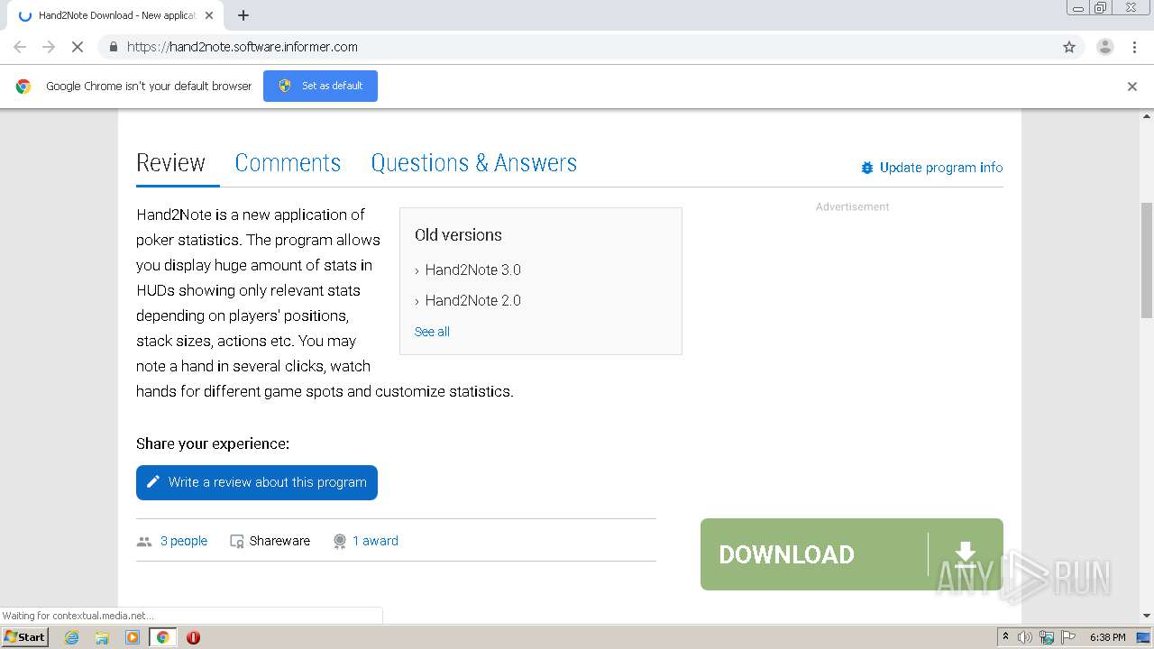Go forward with browser arrow
The width and height of the screenshot is (1154, 649).
coord(49,47)
